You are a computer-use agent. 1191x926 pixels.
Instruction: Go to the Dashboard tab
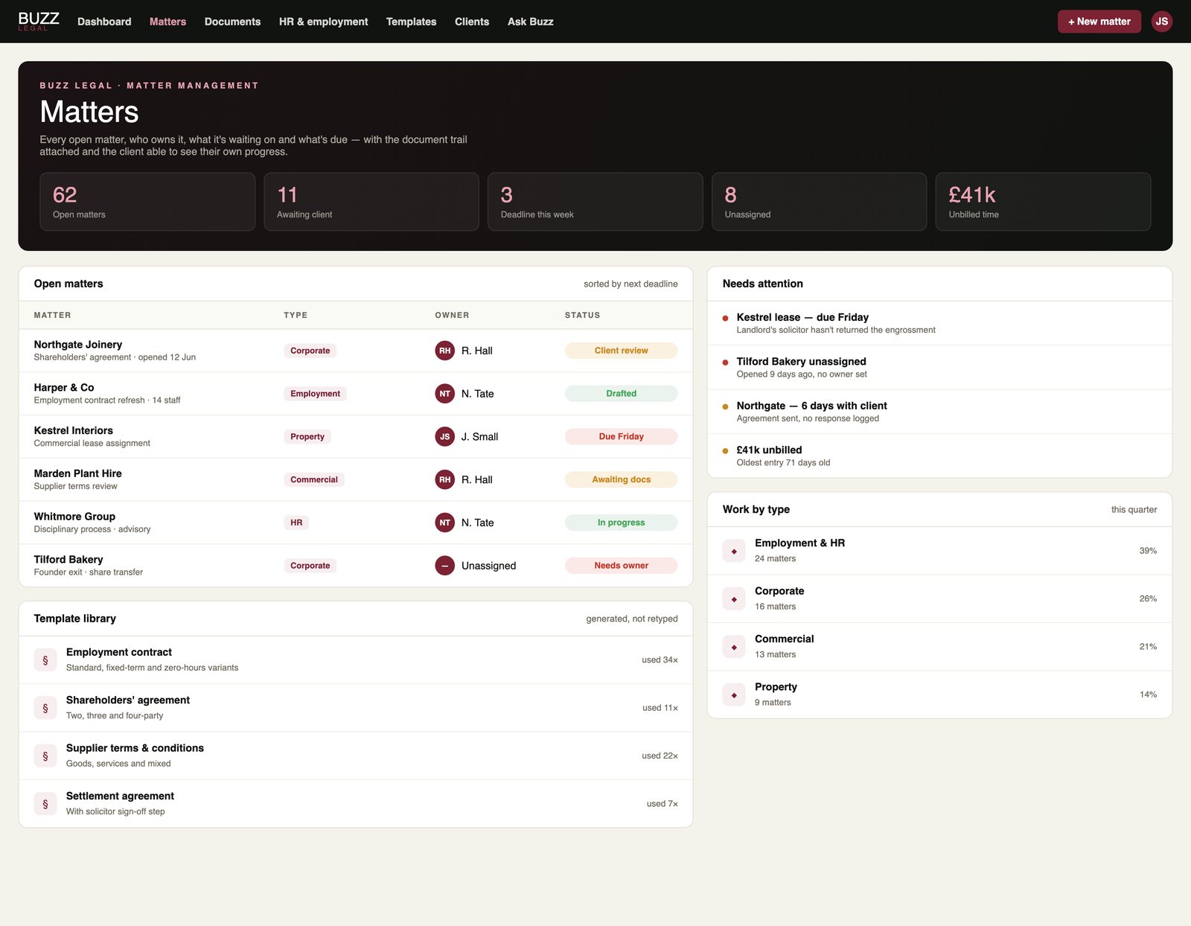tap(104, 22)
